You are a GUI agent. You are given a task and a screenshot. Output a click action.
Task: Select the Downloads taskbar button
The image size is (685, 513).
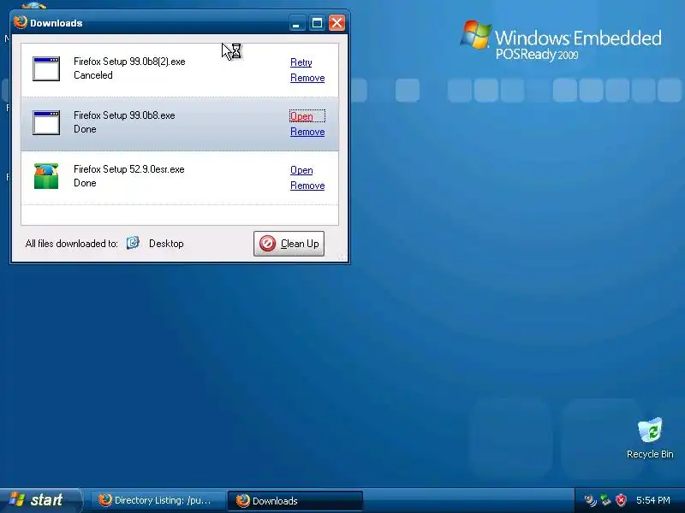[x=295, y=500]
